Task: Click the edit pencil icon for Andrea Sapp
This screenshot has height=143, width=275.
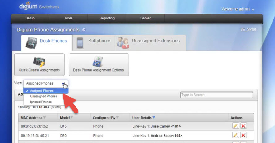Action: tap(235, 135)
